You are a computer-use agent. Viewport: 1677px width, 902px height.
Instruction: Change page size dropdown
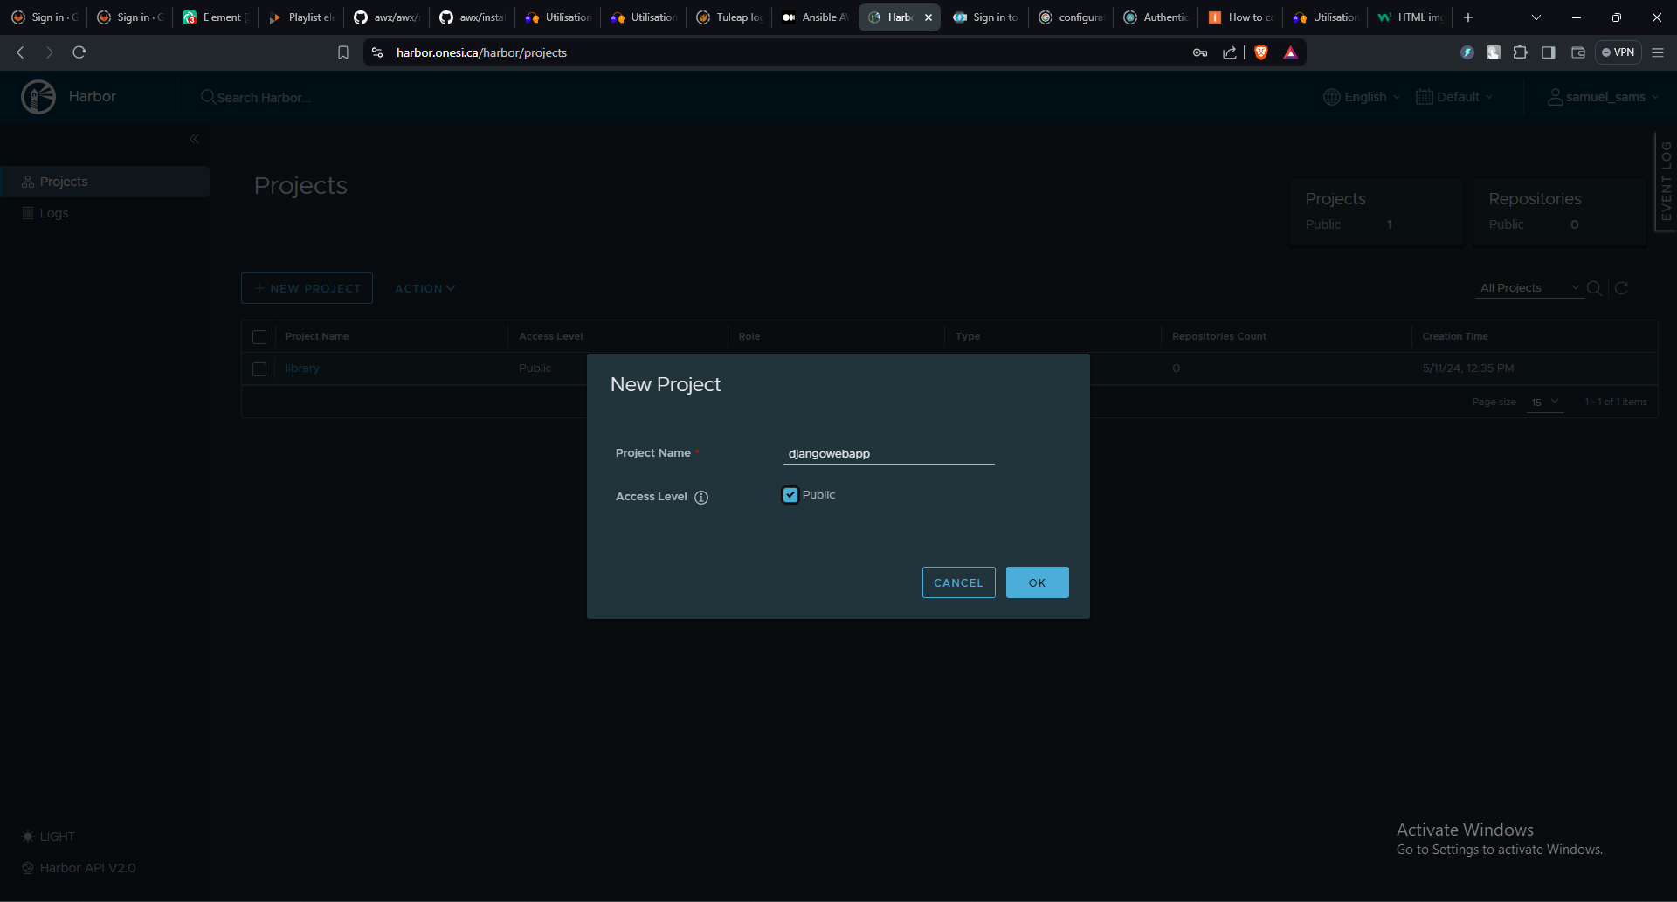(1544, 402)
